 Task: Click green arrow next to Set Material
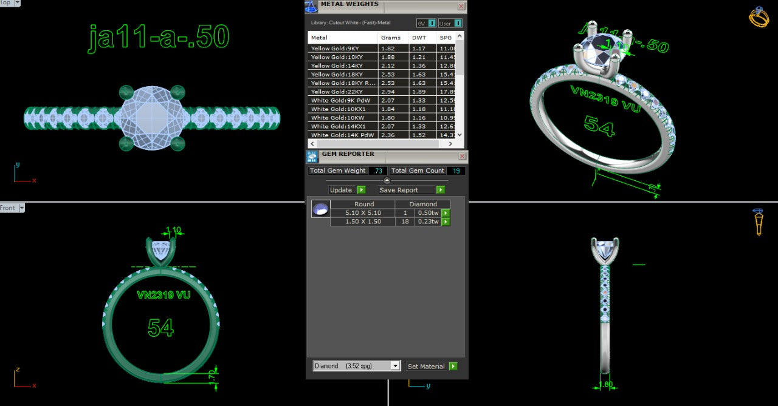click(x=453, y=366)
